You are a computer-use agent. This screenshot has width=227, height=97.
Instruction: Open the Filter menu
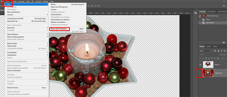(28, 1)
